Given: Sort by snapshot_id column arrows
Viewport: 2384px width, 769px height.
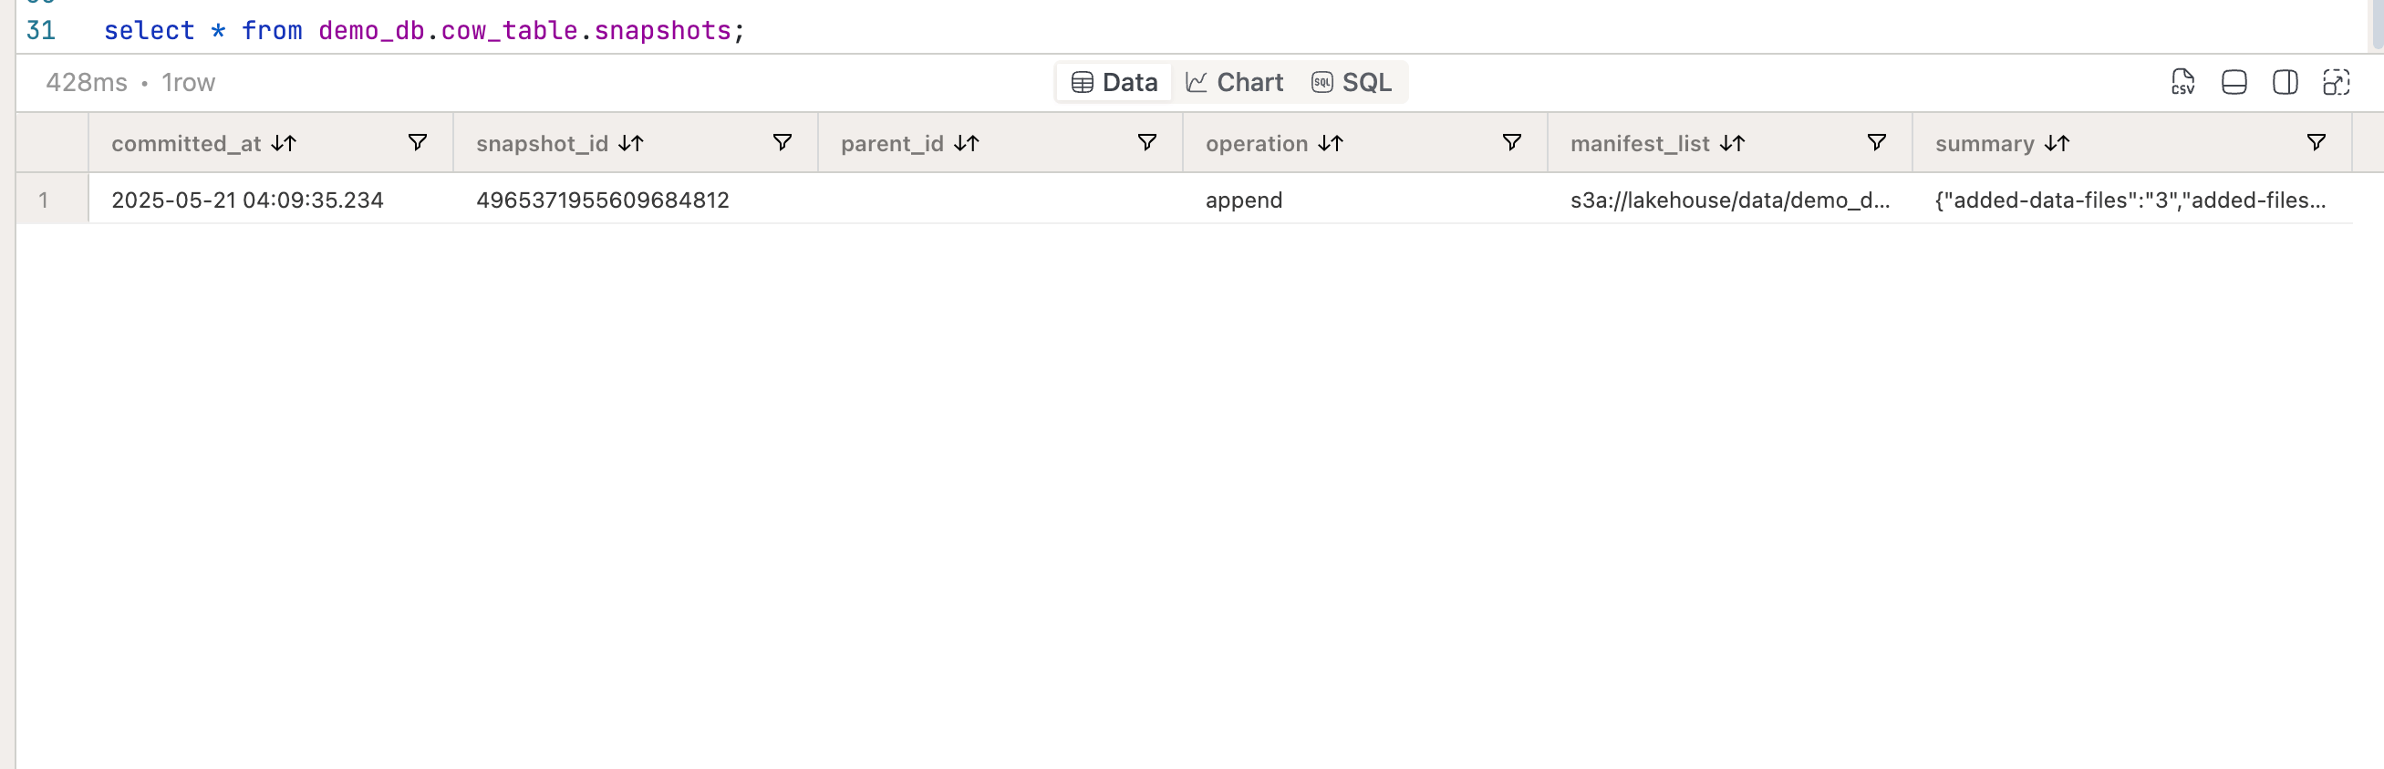Looking at the screenshot, I should (631, 143).
